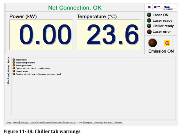The image size is (181, 136).
Task: Click the Laser error status LED
Action: 149,31
